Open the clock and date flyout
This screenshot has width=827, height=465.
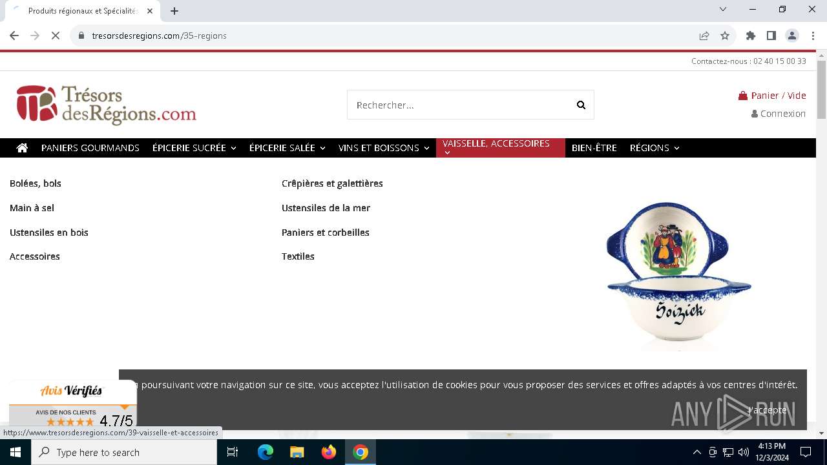click(x=772, y=452)
